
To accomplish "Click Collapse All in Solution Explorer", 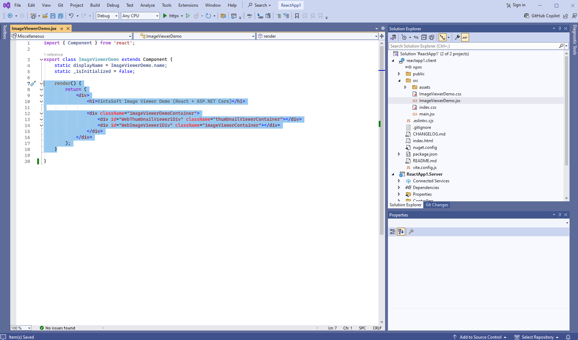I will (424, 37).
